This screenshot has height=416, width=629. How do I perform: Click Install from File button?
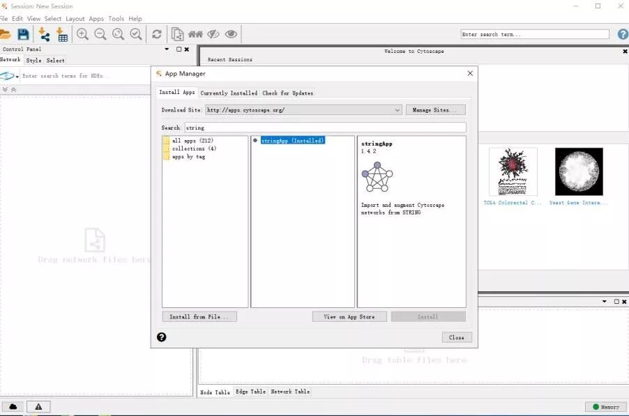click(199, 316)
